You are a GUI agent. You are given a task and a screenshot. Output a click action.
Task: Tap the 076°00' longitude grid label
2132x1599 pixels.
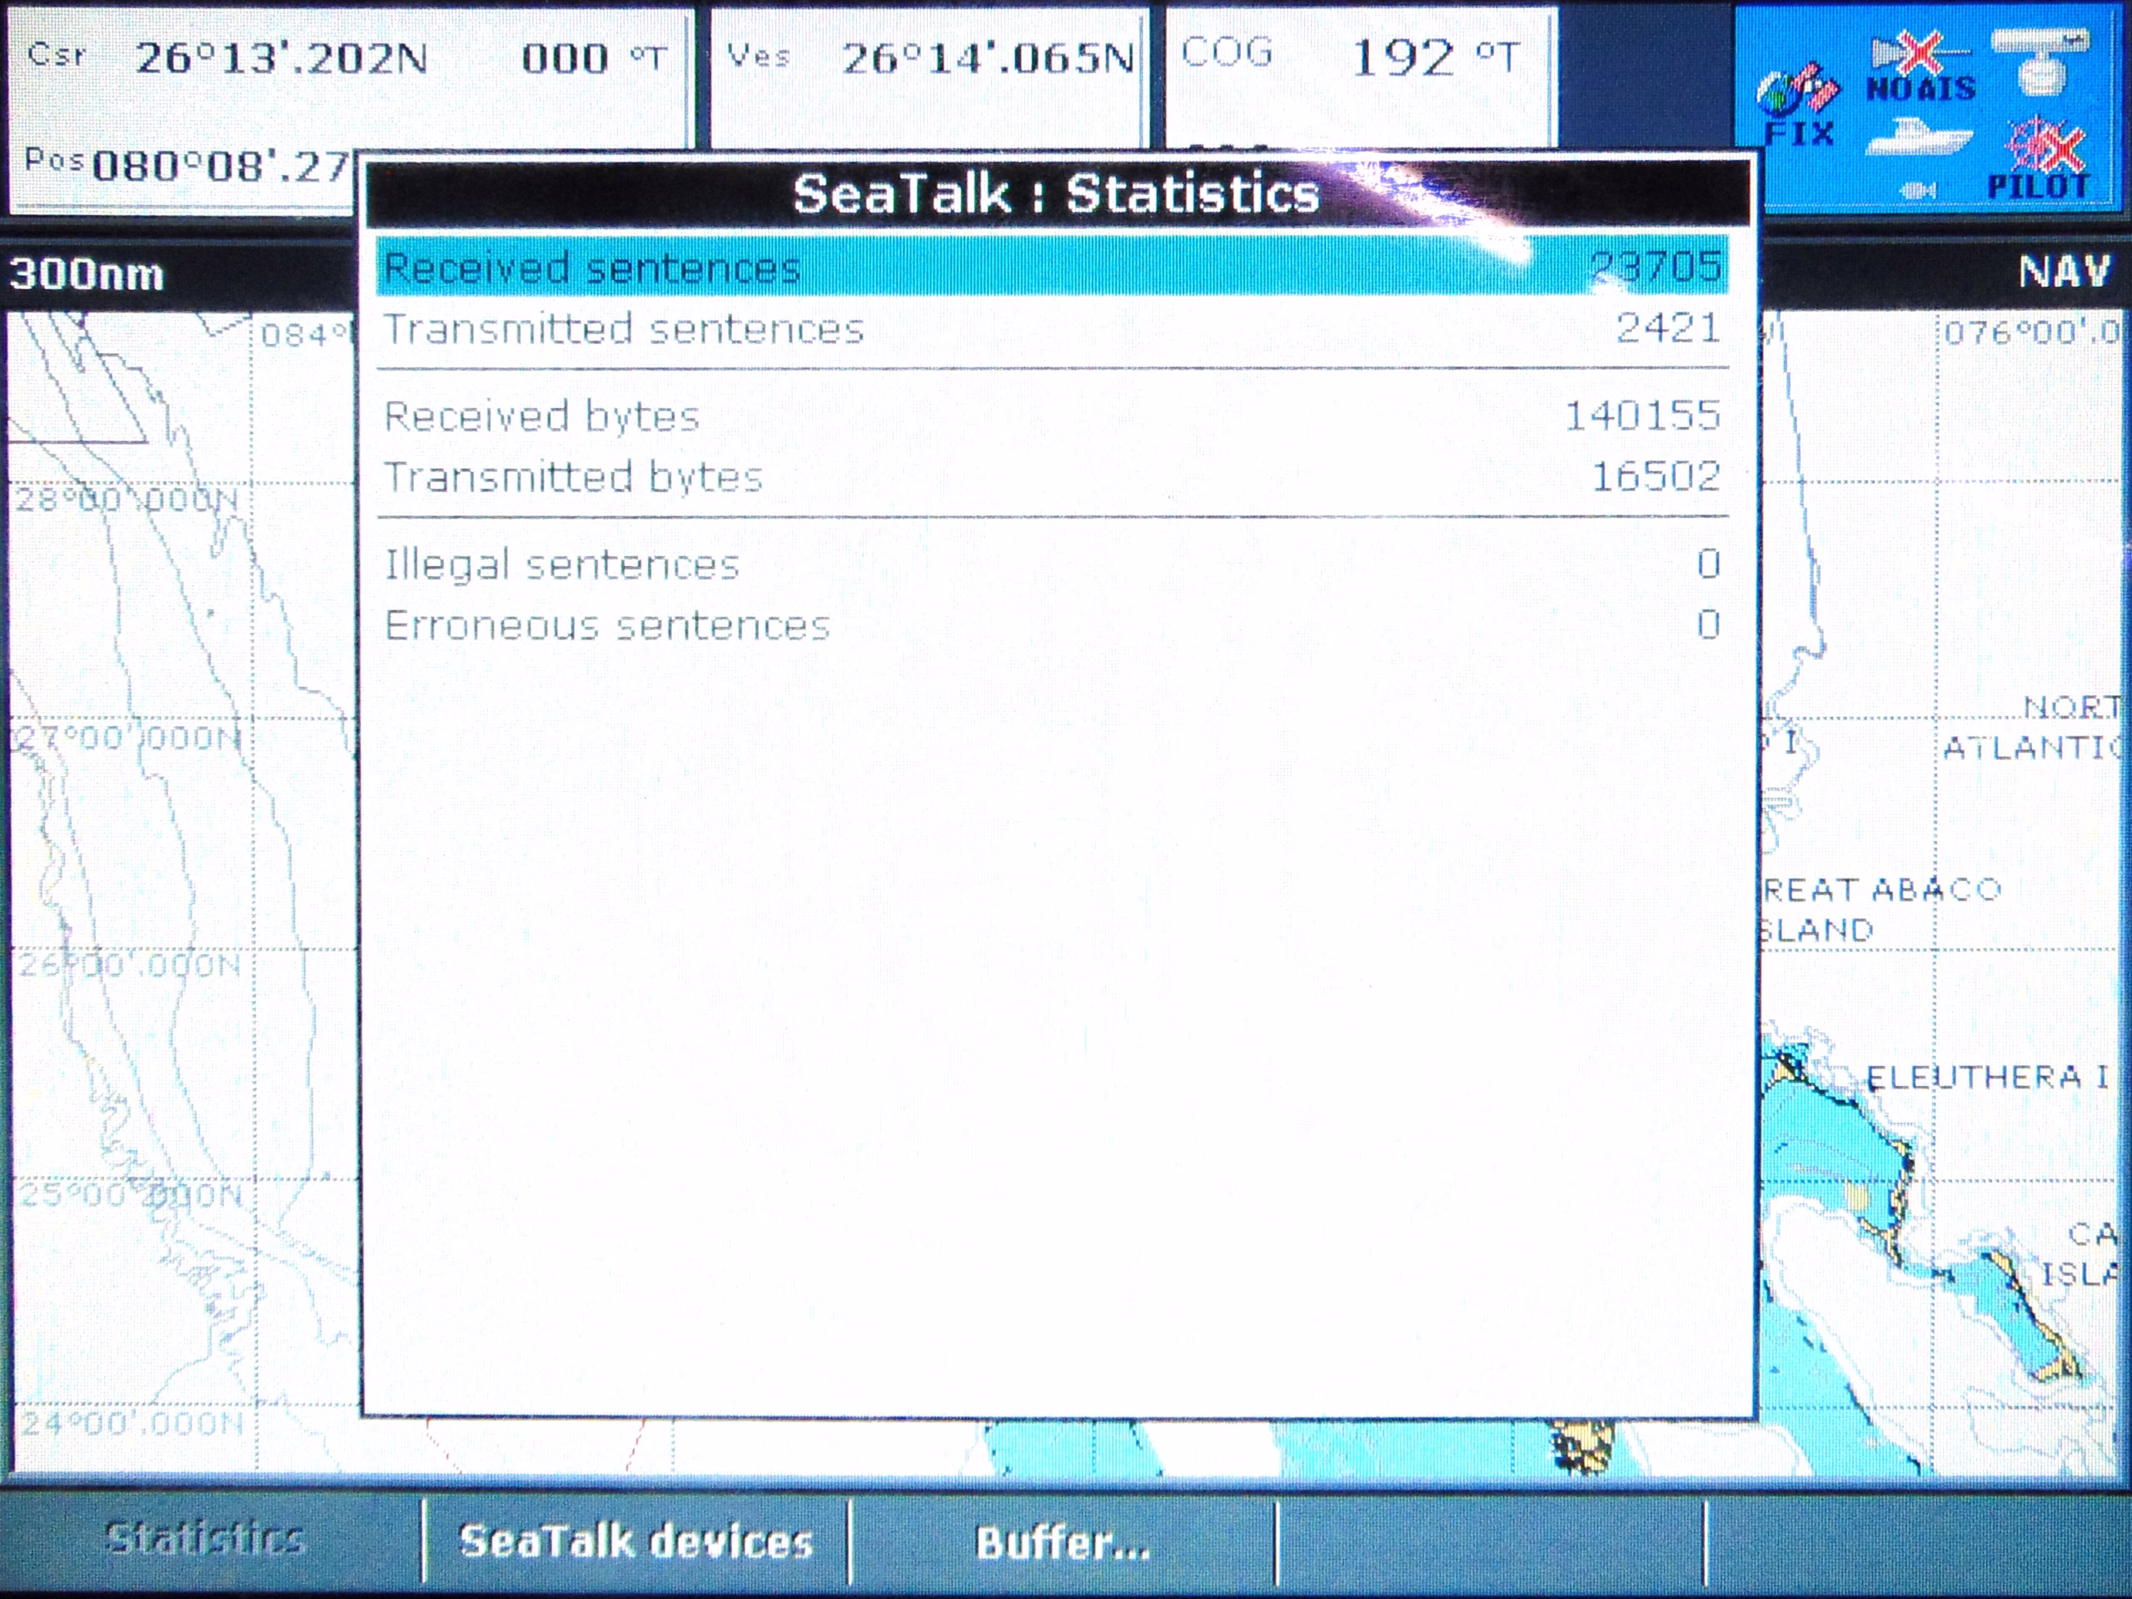point(2032,332)
